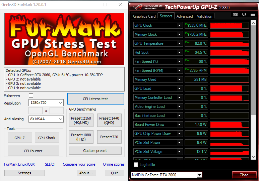The image size is (259, 181).
Task: Open the FurMark Linux/OSX link
Action: pos(19,164)
